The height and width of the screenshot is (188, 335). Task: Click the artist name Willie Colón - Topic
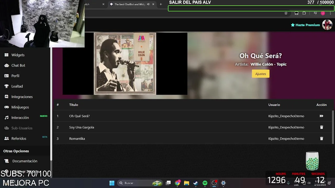coord(269,64)
